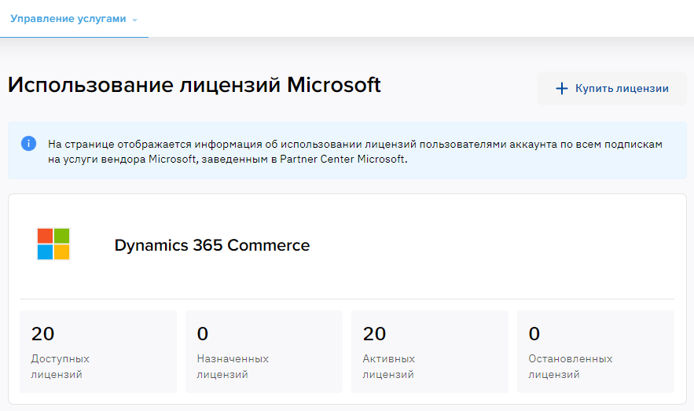The image size is (694, 411).
Task: Click the info banner text about Partner Center
Action: 355,152
